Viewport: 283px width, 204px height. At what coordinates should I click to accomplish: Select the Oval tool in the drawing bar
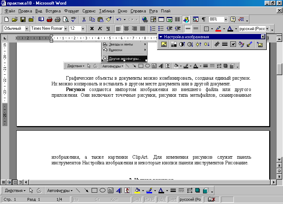(103, 191)
